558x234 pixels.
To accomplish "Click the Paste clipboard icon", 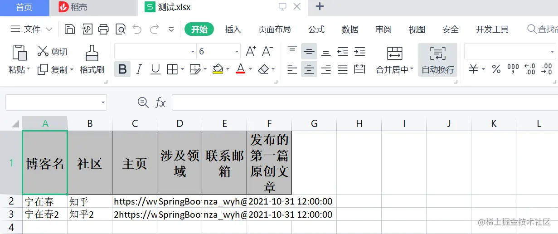I will coord(19,53).
